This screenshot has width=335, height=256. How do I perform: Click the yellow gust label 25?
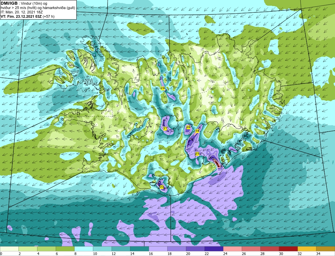point(197,153)
